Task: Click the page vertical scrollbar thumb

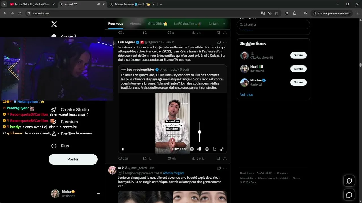Action: coord(361,65)
